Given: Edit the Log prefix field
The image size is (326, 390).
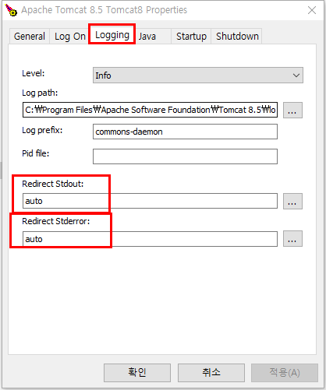Looking at the screenshot, I should [x=185, y=132].
